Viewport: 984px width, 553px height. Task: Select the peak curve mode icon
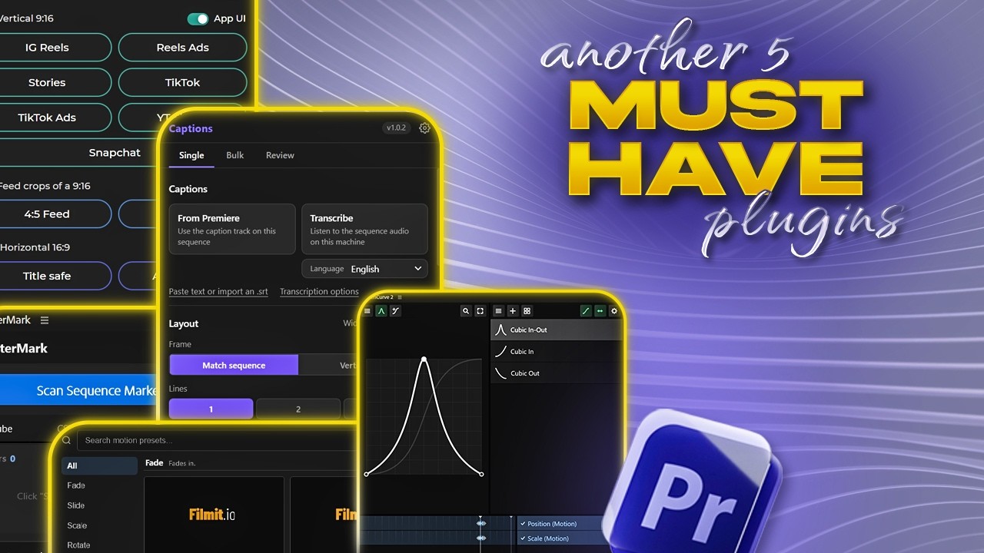pos(381,311)
